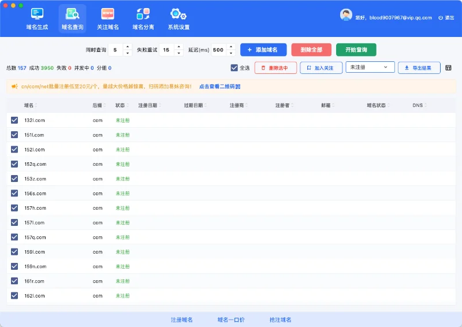Open 点击查看二维码 link
Viewport: 462px width, 327px height.
pyautogui.click(x=220, y=87)
